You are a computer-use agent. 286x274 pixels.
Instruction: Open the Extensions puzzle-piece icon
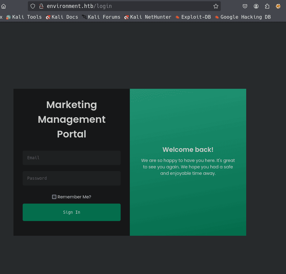[267, 6]
